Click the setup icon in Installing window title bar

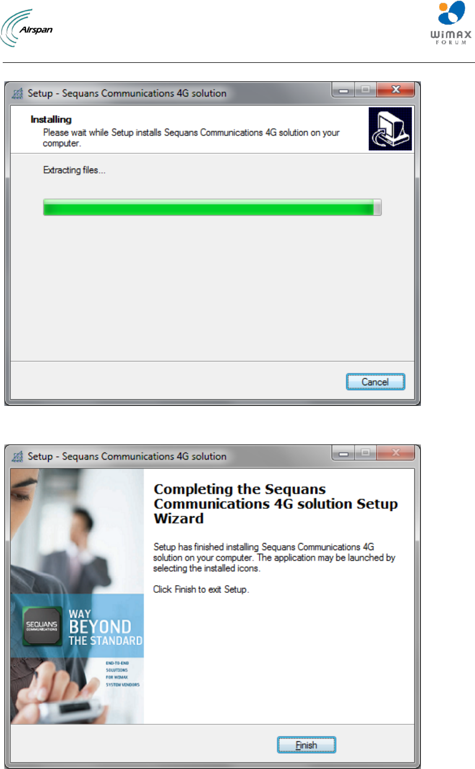[x=18, y=93]
